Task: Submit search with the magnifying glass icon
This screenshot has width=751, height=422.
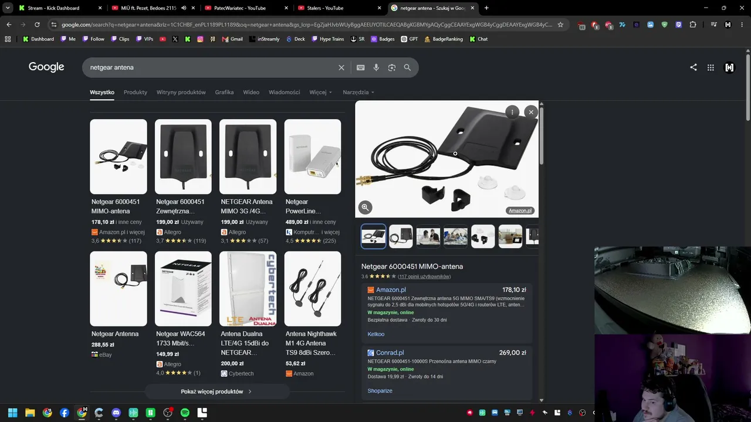Action: pyautogui.click(x=407, y=67)
